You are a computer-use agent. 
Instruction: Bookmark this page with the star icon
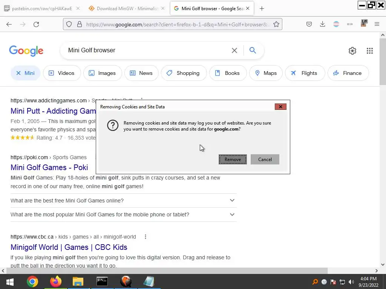point(276,24)
